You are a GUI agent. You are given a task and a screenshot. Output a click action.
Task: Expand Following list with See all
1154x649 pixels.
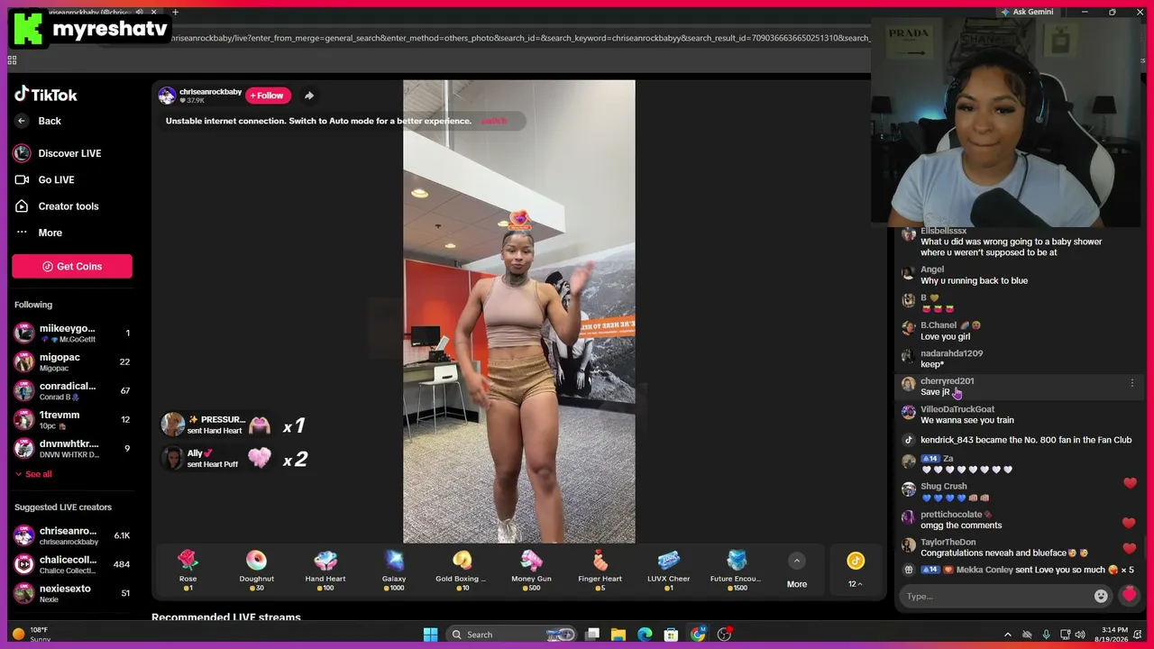tap(33, 474)
